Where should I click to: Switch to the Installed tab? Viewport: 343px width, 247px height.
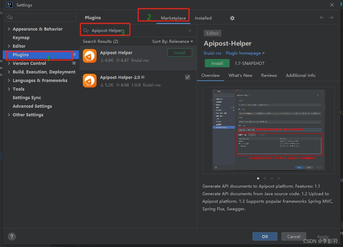[x=203, y=18]
